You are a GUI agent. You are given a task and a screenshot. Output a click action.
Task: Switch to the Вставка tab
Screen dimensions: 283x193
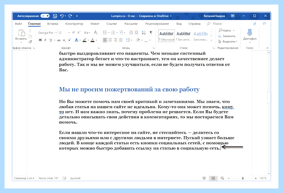52,24
